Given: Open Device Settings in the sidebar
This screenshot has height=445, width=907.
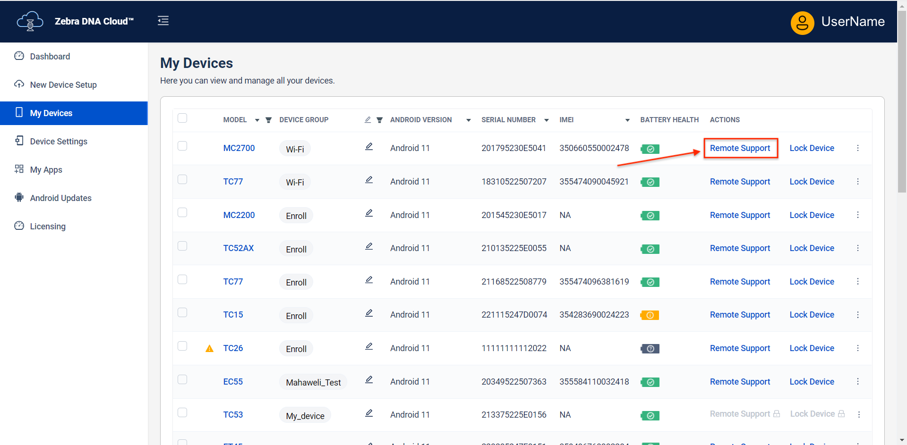Looking at the screenshot, I should [x=59, y=142].
